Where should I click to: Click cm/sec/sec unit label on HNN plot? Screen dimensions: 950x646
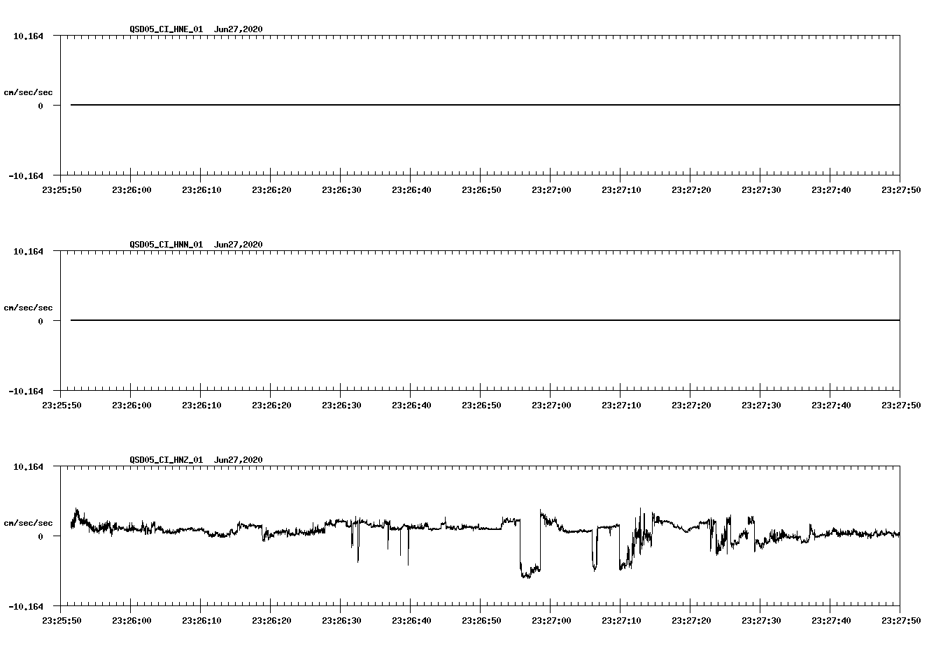(x=28, y=308)
